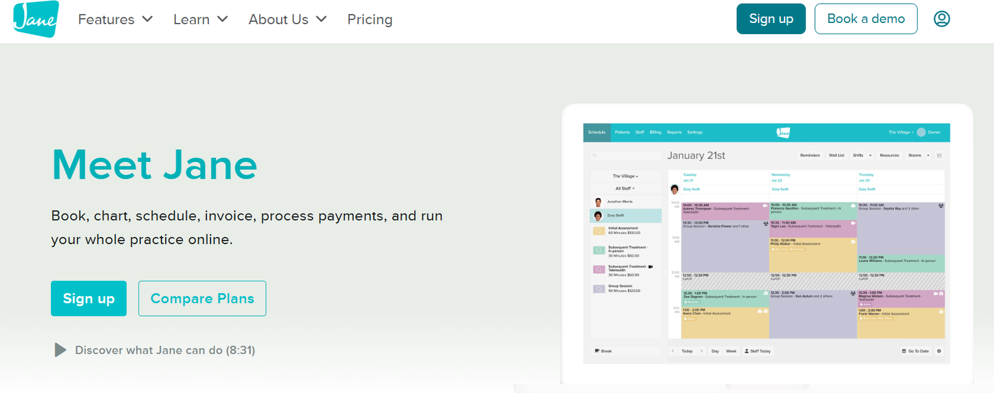Screen dimensions: 994x393
Task: Click the Owner avatar in the app preview
Action: point(921,132)
